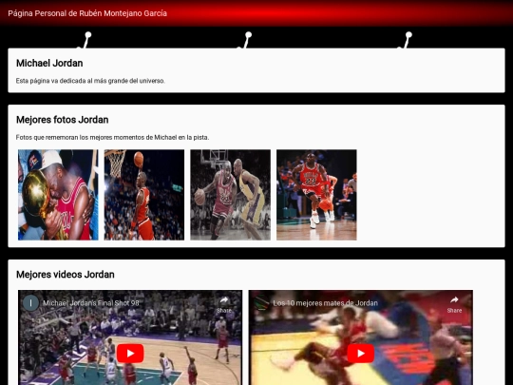
Task: Play the Michael Jordan's Final Shot 98 video
Action: [130, 354]
